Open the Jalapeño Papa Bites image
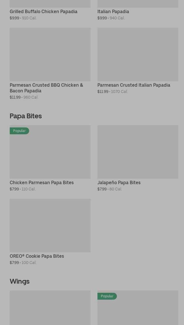The width and height of the screenshot is (184, 325). click(x=138, y=152)
